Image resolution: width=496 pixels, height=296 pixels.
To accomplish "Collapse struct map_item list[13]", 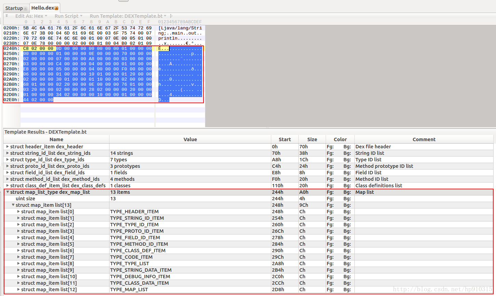I will [x=13, y=205].
